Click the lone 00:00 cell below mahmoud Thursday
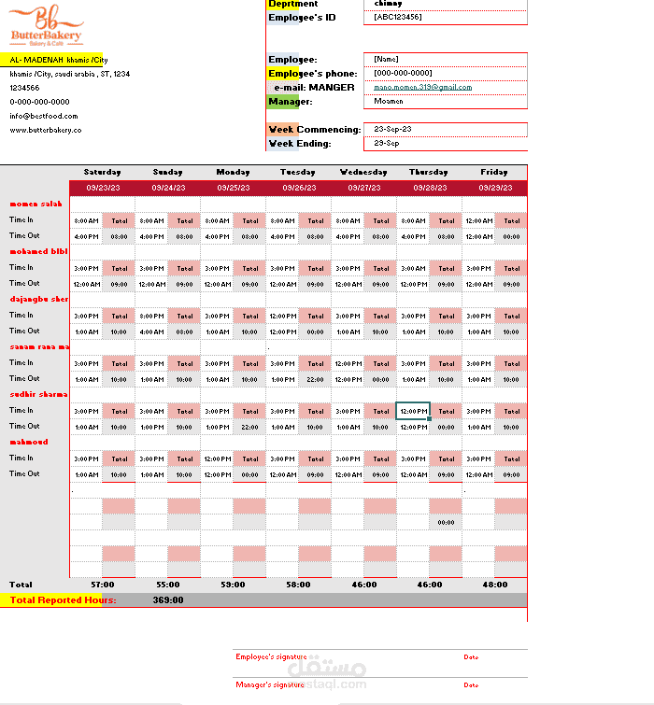 coord(446,523)
